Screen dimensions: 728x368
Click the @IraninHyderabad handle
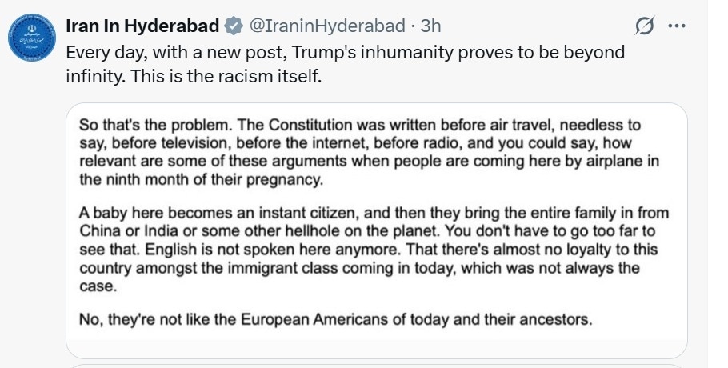[327, 26]
